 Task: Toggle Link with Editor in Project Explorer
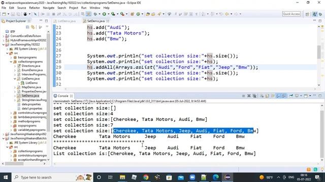tap(32, 27)
